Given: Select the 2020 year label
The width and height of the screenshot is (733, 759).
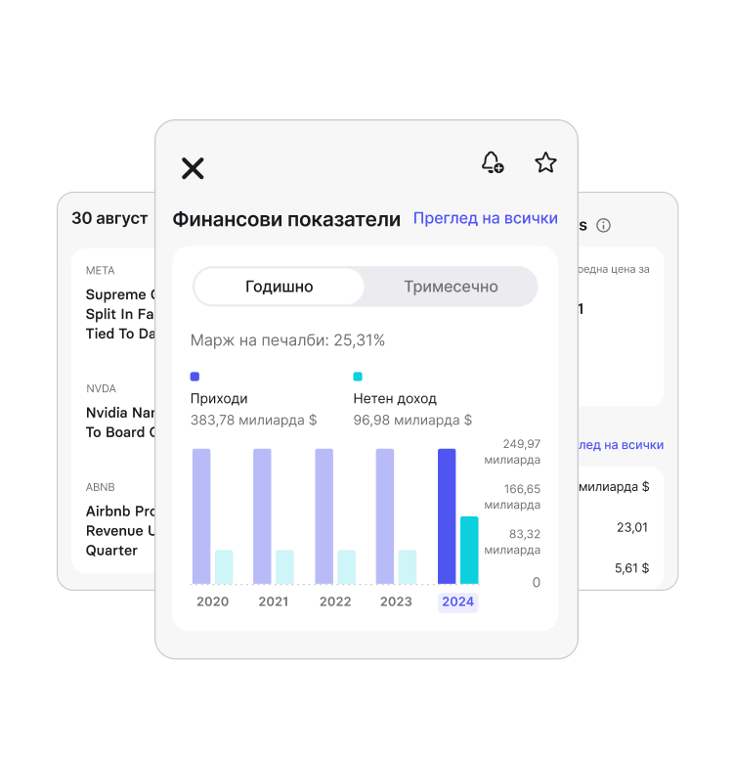Looking at the screenshot, I should pyautogui.click(x=212, y=602).
